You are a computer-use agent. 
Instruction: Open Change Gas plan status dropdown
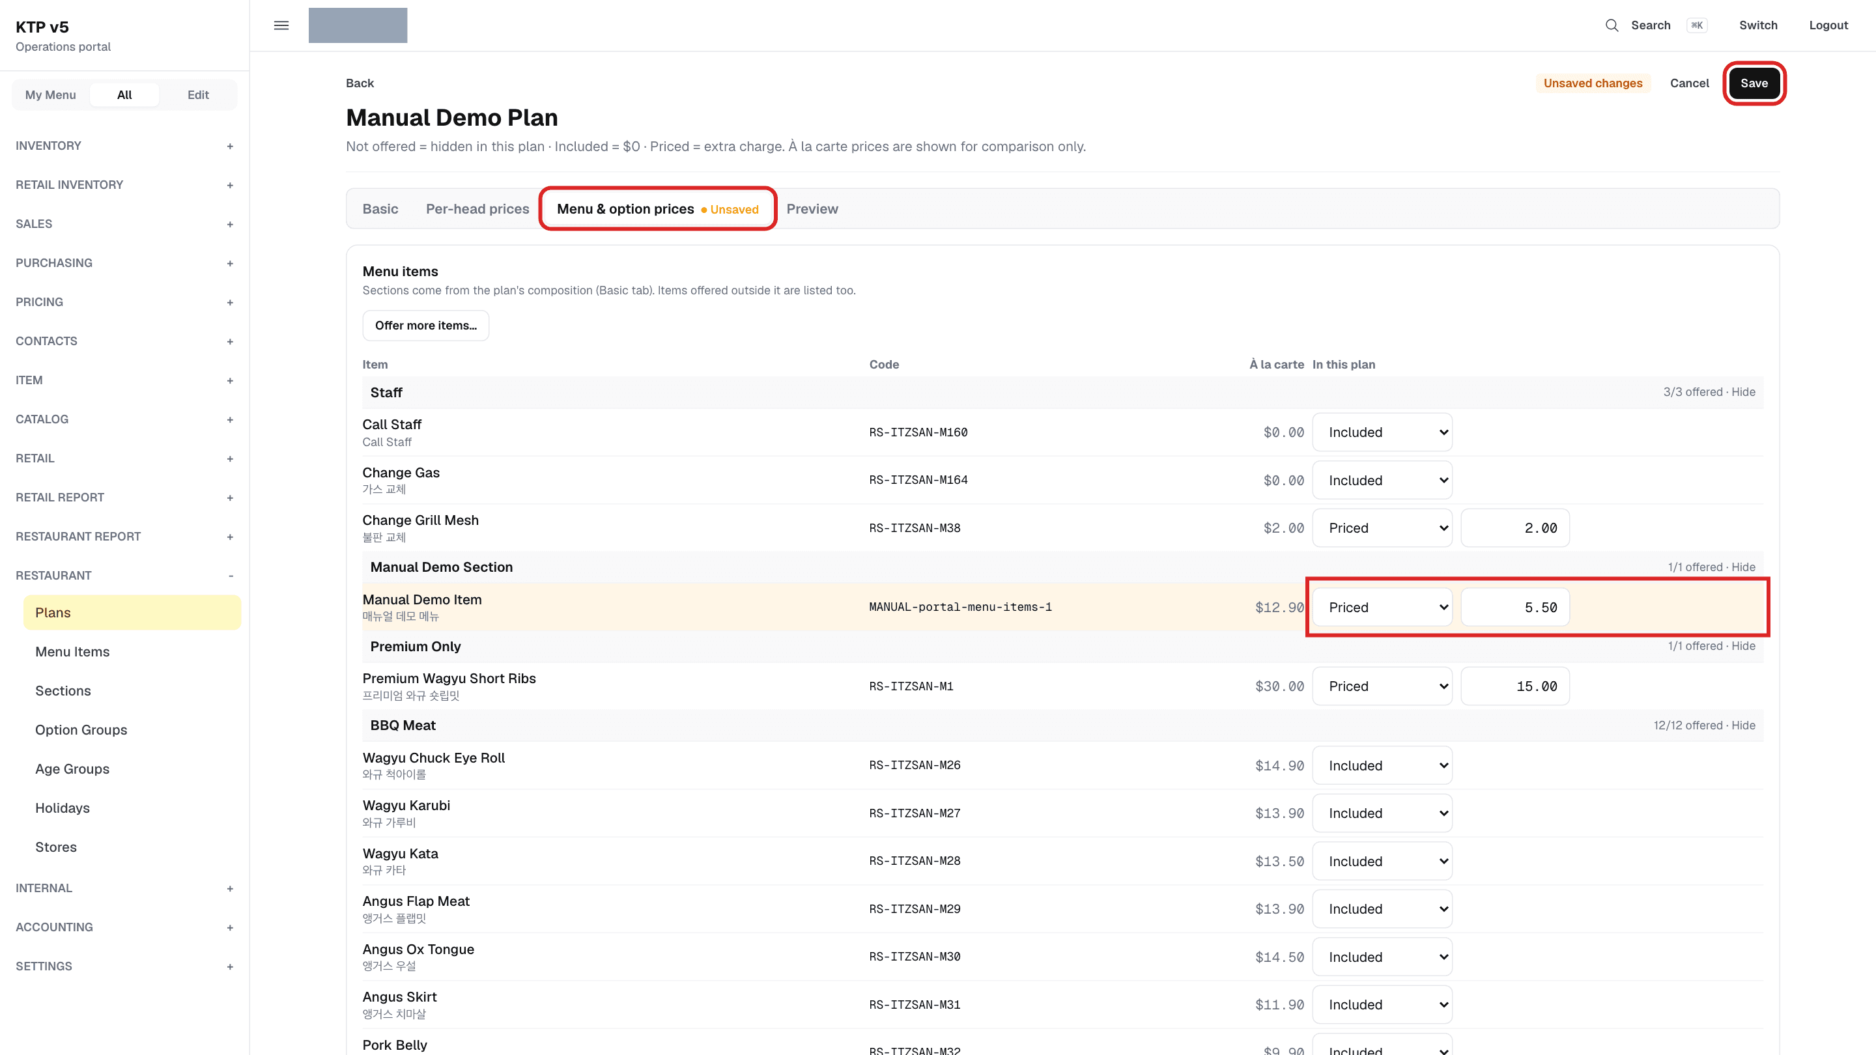pos(1382,481)
